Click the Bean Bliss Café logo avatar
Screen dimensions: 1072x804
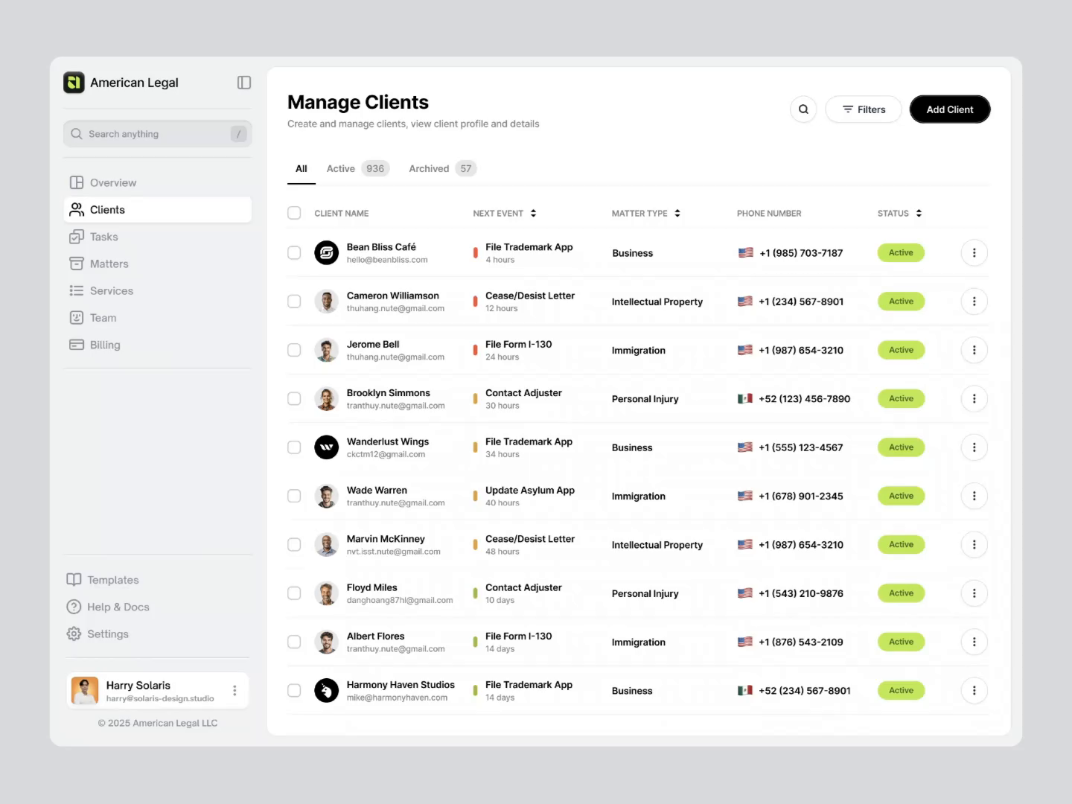(x=326, y=253)
